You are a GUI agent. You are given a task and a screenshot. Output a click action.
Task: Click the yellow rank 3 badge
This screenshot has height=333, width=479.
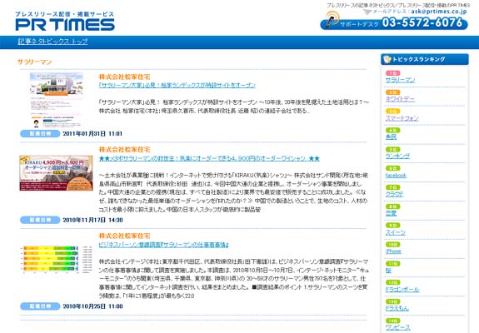point(392,111)
